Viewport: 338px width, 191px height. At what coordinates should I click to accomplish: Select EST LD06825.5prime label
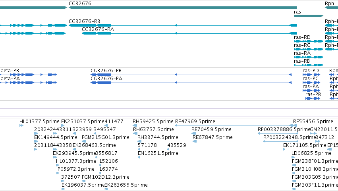[311, 154]
